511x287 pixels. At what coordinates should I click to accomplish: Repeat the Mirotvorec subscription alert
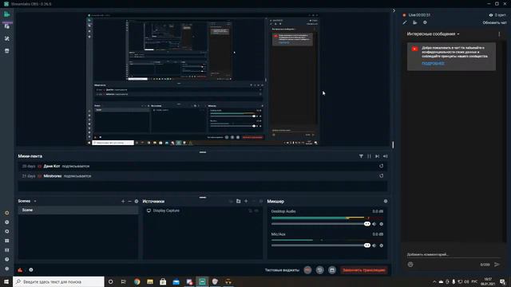click(x=382, y=175)
